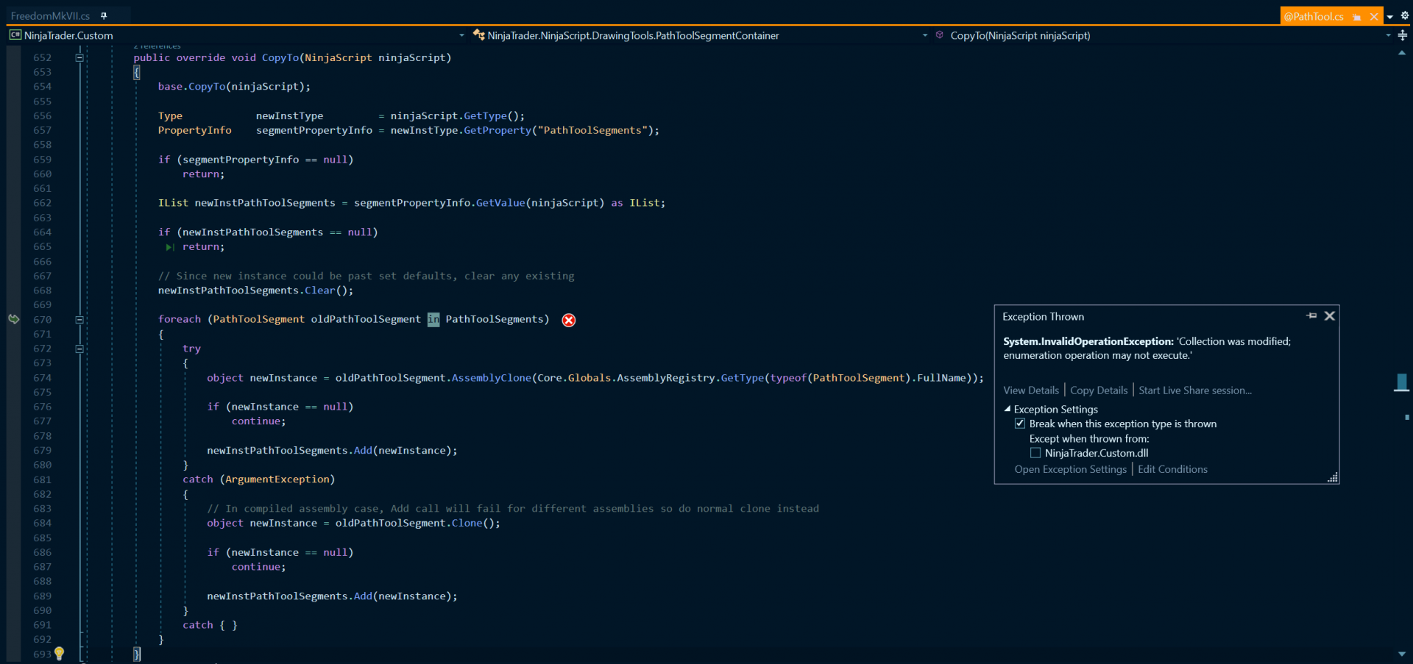Toggle pin on the @PathTool.cs tab
Viewport: 1413px width, 664px height.
1356,16
